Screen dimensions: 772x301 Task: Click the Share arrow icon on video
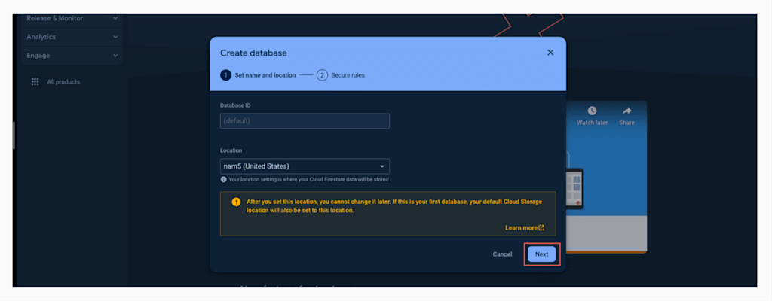pos(626,111)
